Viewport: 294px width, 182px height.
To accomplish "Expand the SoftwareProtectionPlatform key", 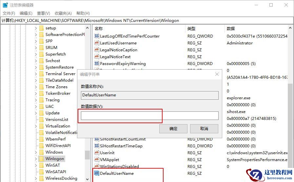I will 36,35.
